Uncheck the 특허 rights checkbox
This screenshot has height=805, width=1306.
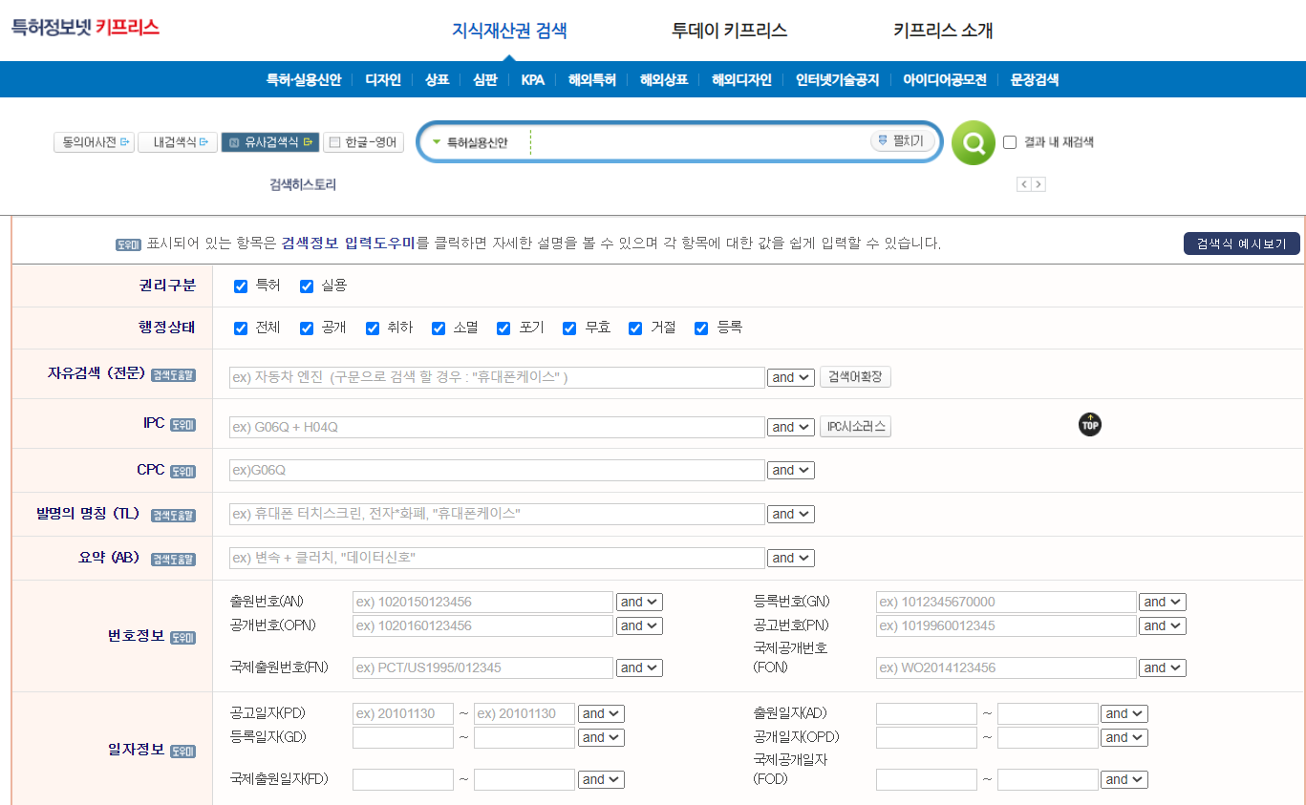241,286
